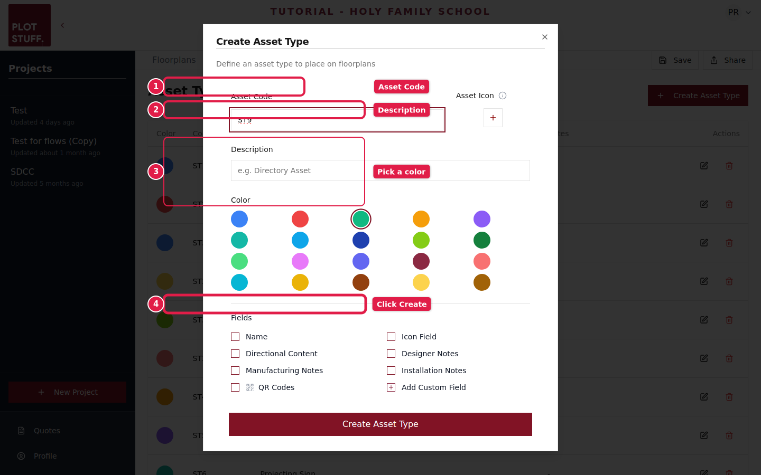Image resolution: width=761 pixels, height=475 pixels.
Task: Enable the Installation Notes checkbox
Action: click(x=391, y=370)
